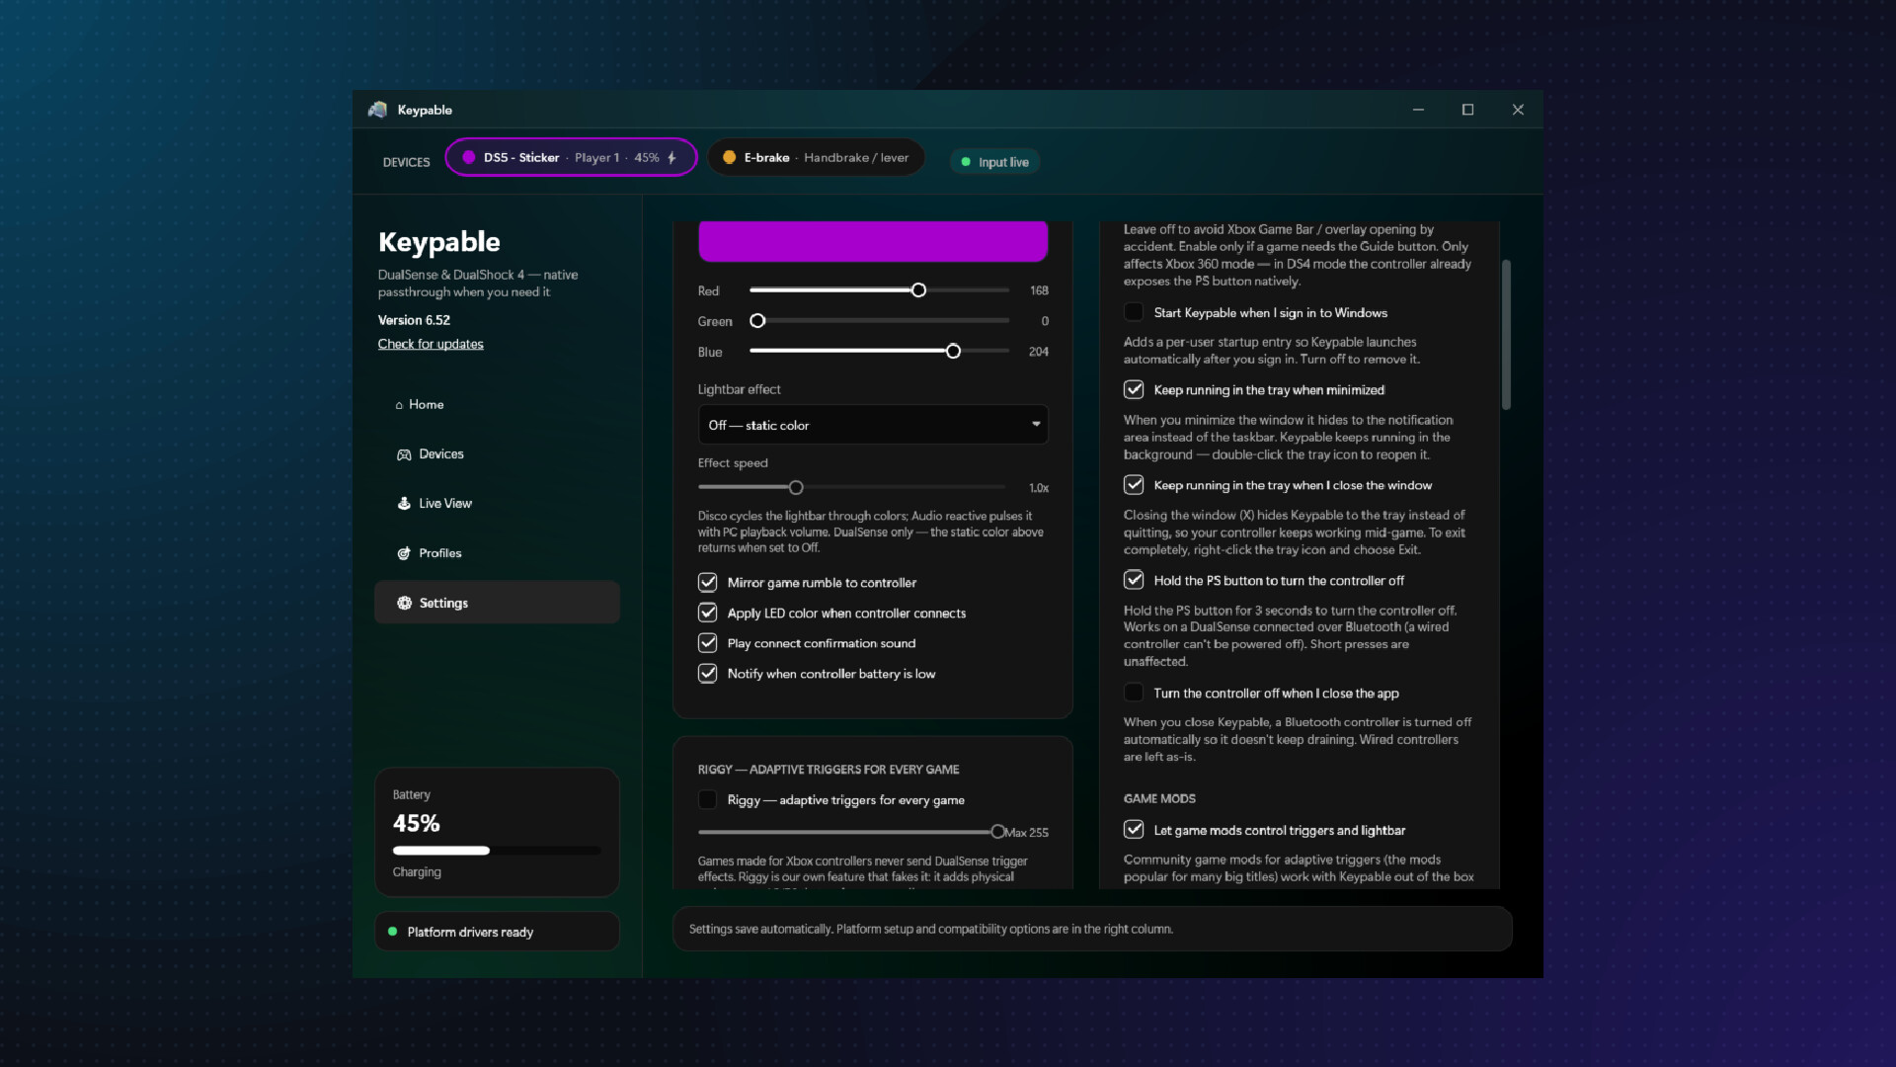This screenshot has height=1067, width=1896.
Task: Select the DS5 - Sticker device tab
Action: 571,158
